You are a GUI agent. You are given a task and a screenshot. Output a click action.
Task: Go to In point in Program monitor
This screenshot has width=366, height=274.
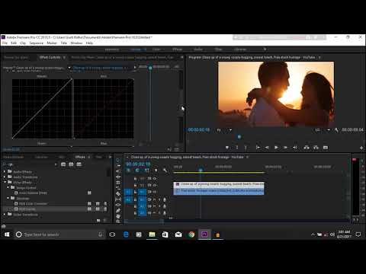[x=258, y=148]
